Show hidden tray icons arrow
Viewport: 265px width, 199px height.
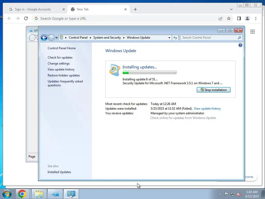(x=220, y=194)
